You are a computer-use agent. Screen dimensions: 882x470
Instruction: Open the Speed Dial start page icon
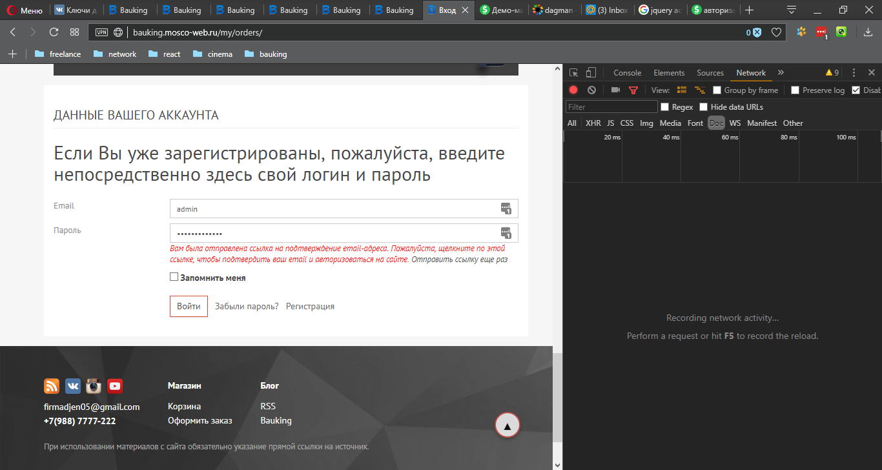(x=75, y=32)
